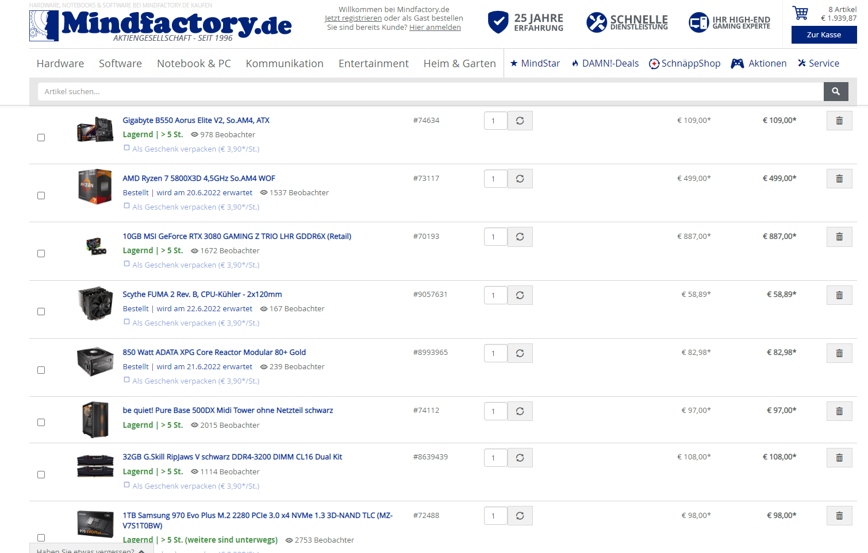Enable gift wrapping for G.Skill RipJaws V

(127, 485)
